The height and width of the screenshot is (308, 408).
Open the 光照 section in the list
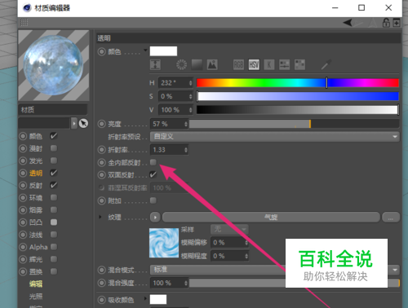tap(36, 297)
